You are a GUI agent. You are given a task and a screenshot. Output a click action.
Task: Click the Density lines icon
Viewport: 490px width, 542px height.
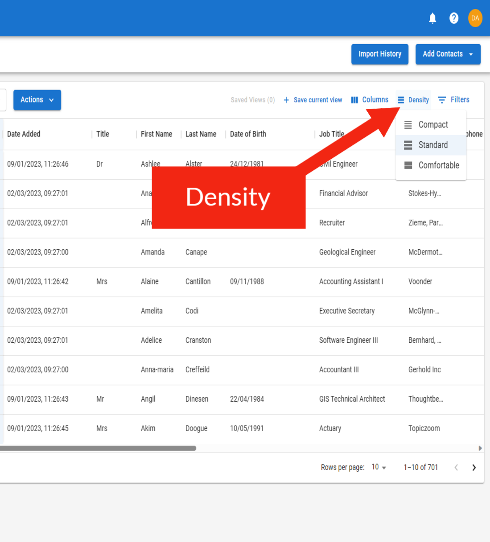coord(401,100)
